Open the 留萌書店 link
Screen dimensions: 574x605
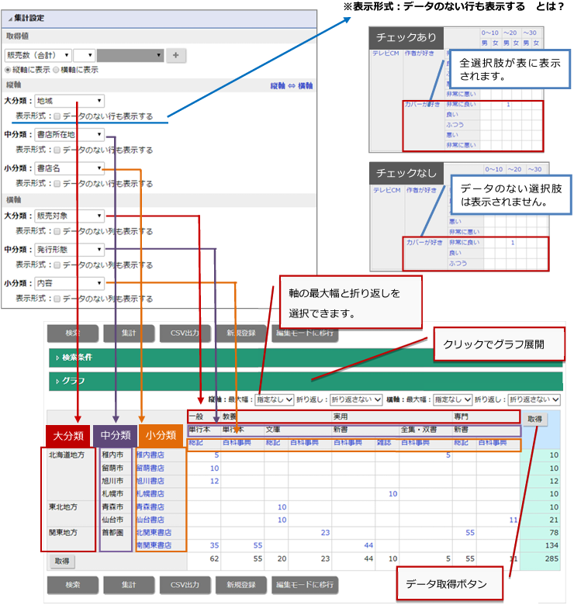tap(150, 468)
